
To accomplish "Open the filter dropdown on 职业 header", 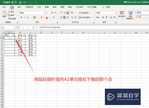I will pyautogui.click(x=35, y=35).
